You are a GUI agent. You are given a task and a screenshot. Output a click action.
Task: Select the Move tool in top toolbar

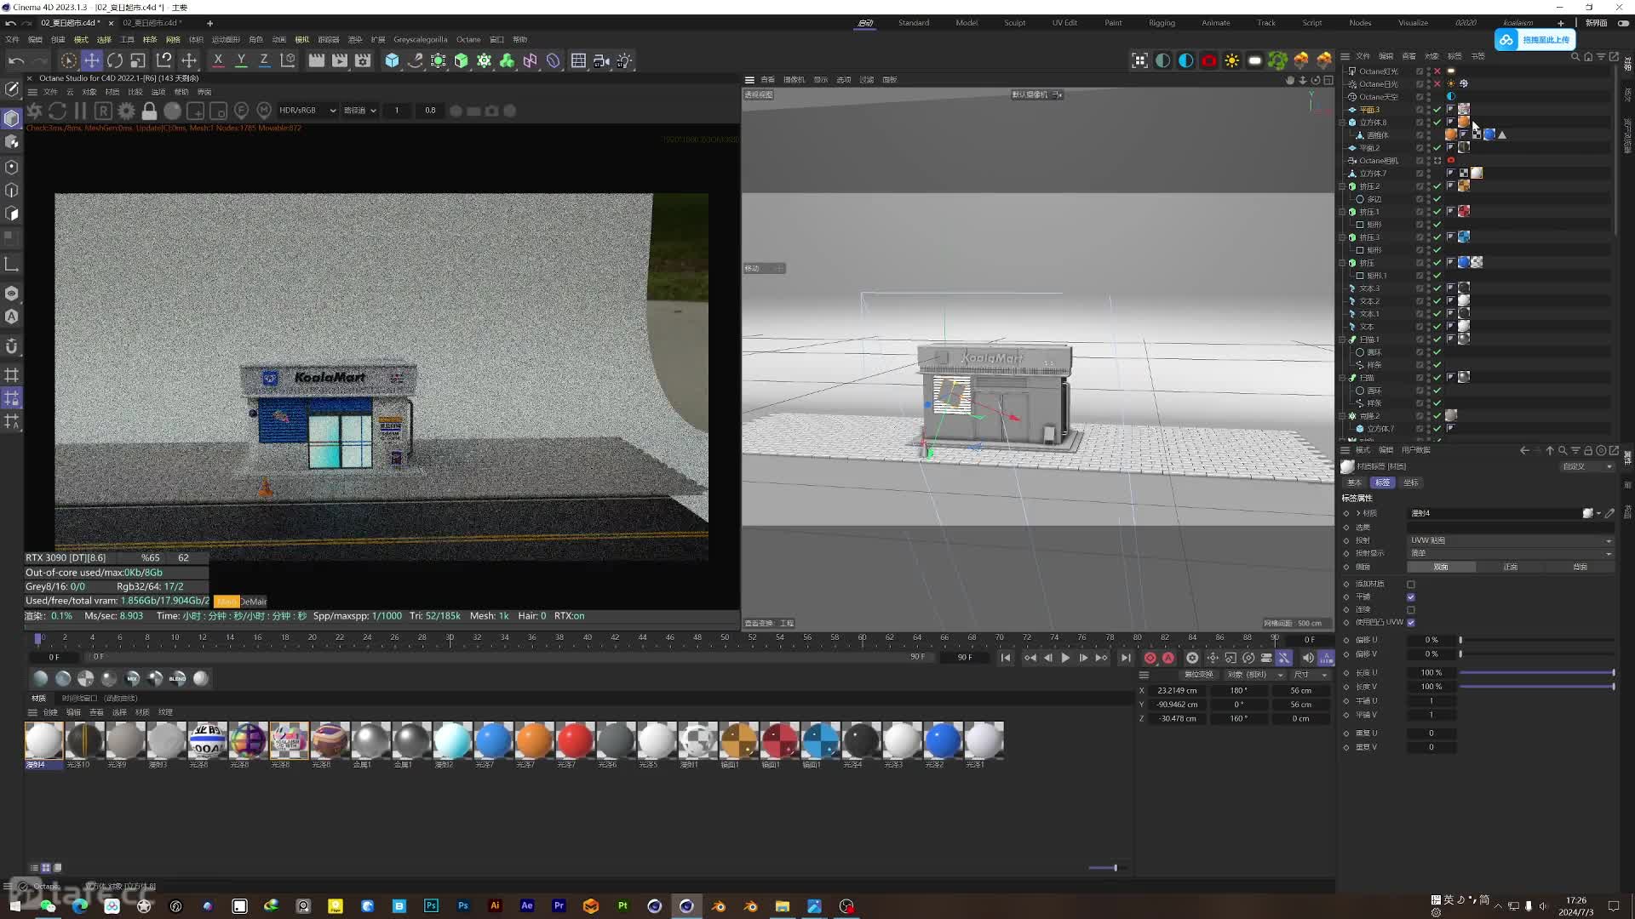click(91, 60)
